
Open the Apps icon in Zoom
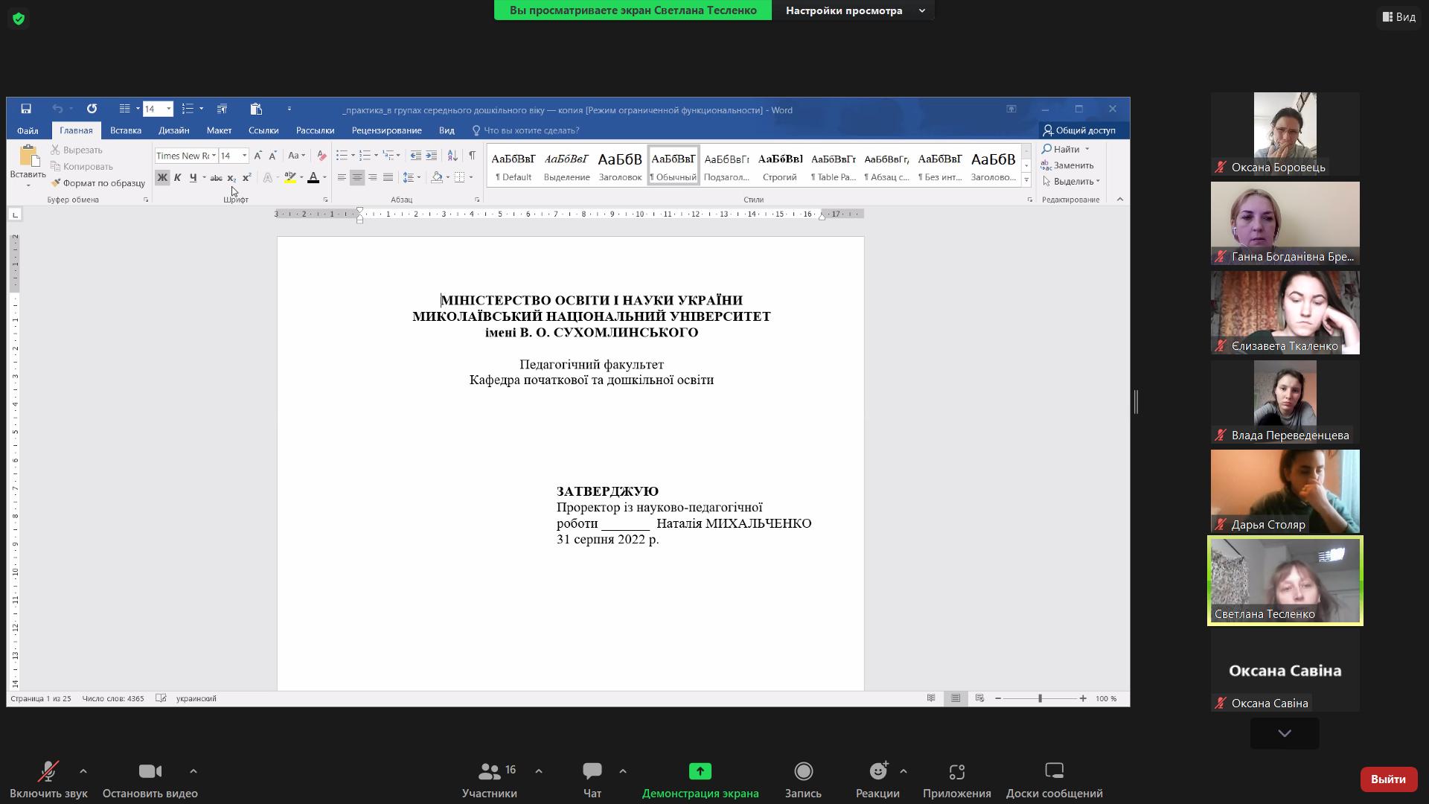pyautogui.click(x=956, y=771)
